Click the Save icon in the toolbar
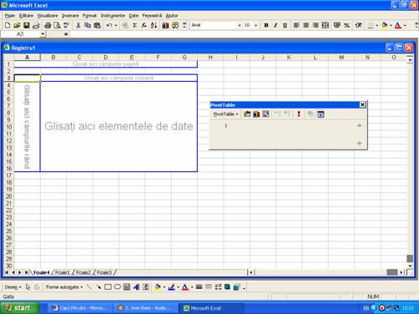Viewport: 419px width, 314px height. (x=27, y=25)
